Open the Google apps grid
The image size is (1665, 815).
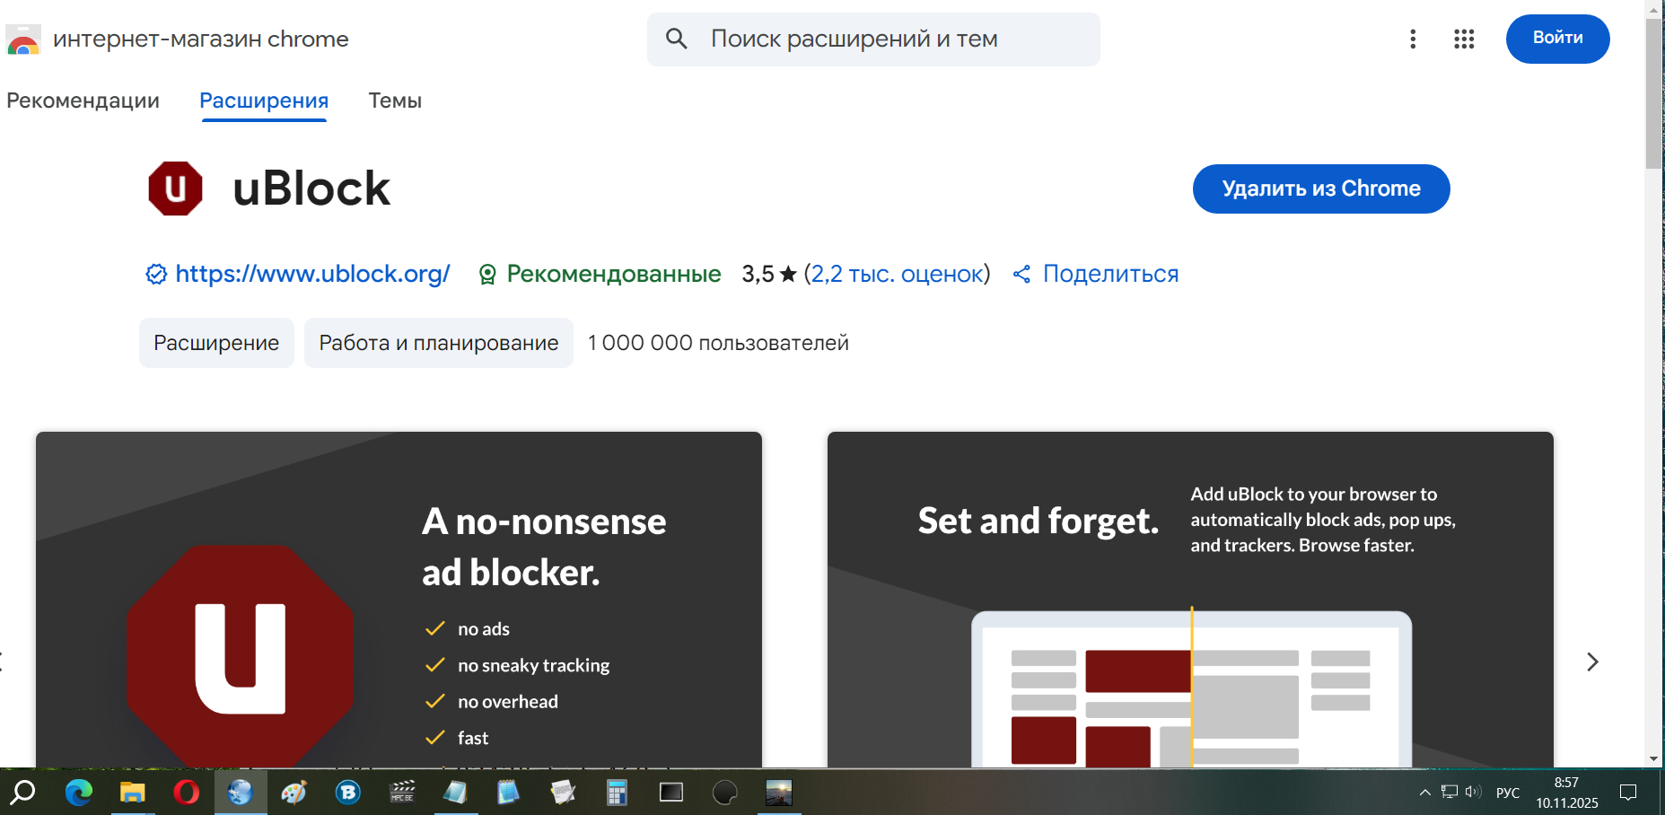[1464, 39]
